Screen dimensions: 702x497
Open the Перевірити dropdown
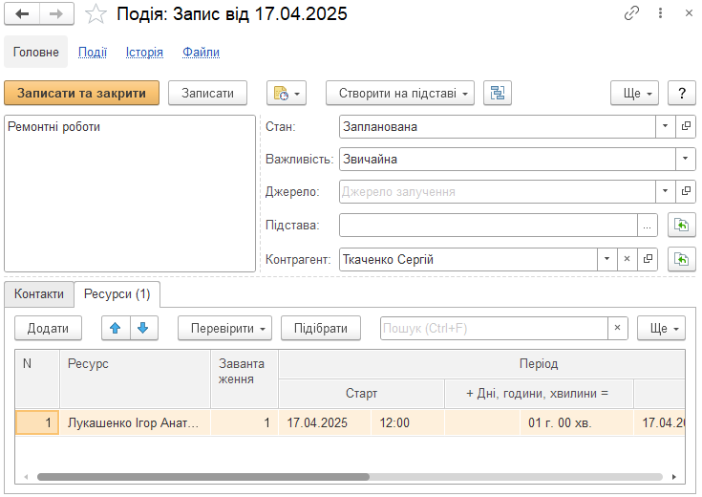click(224, 328)
